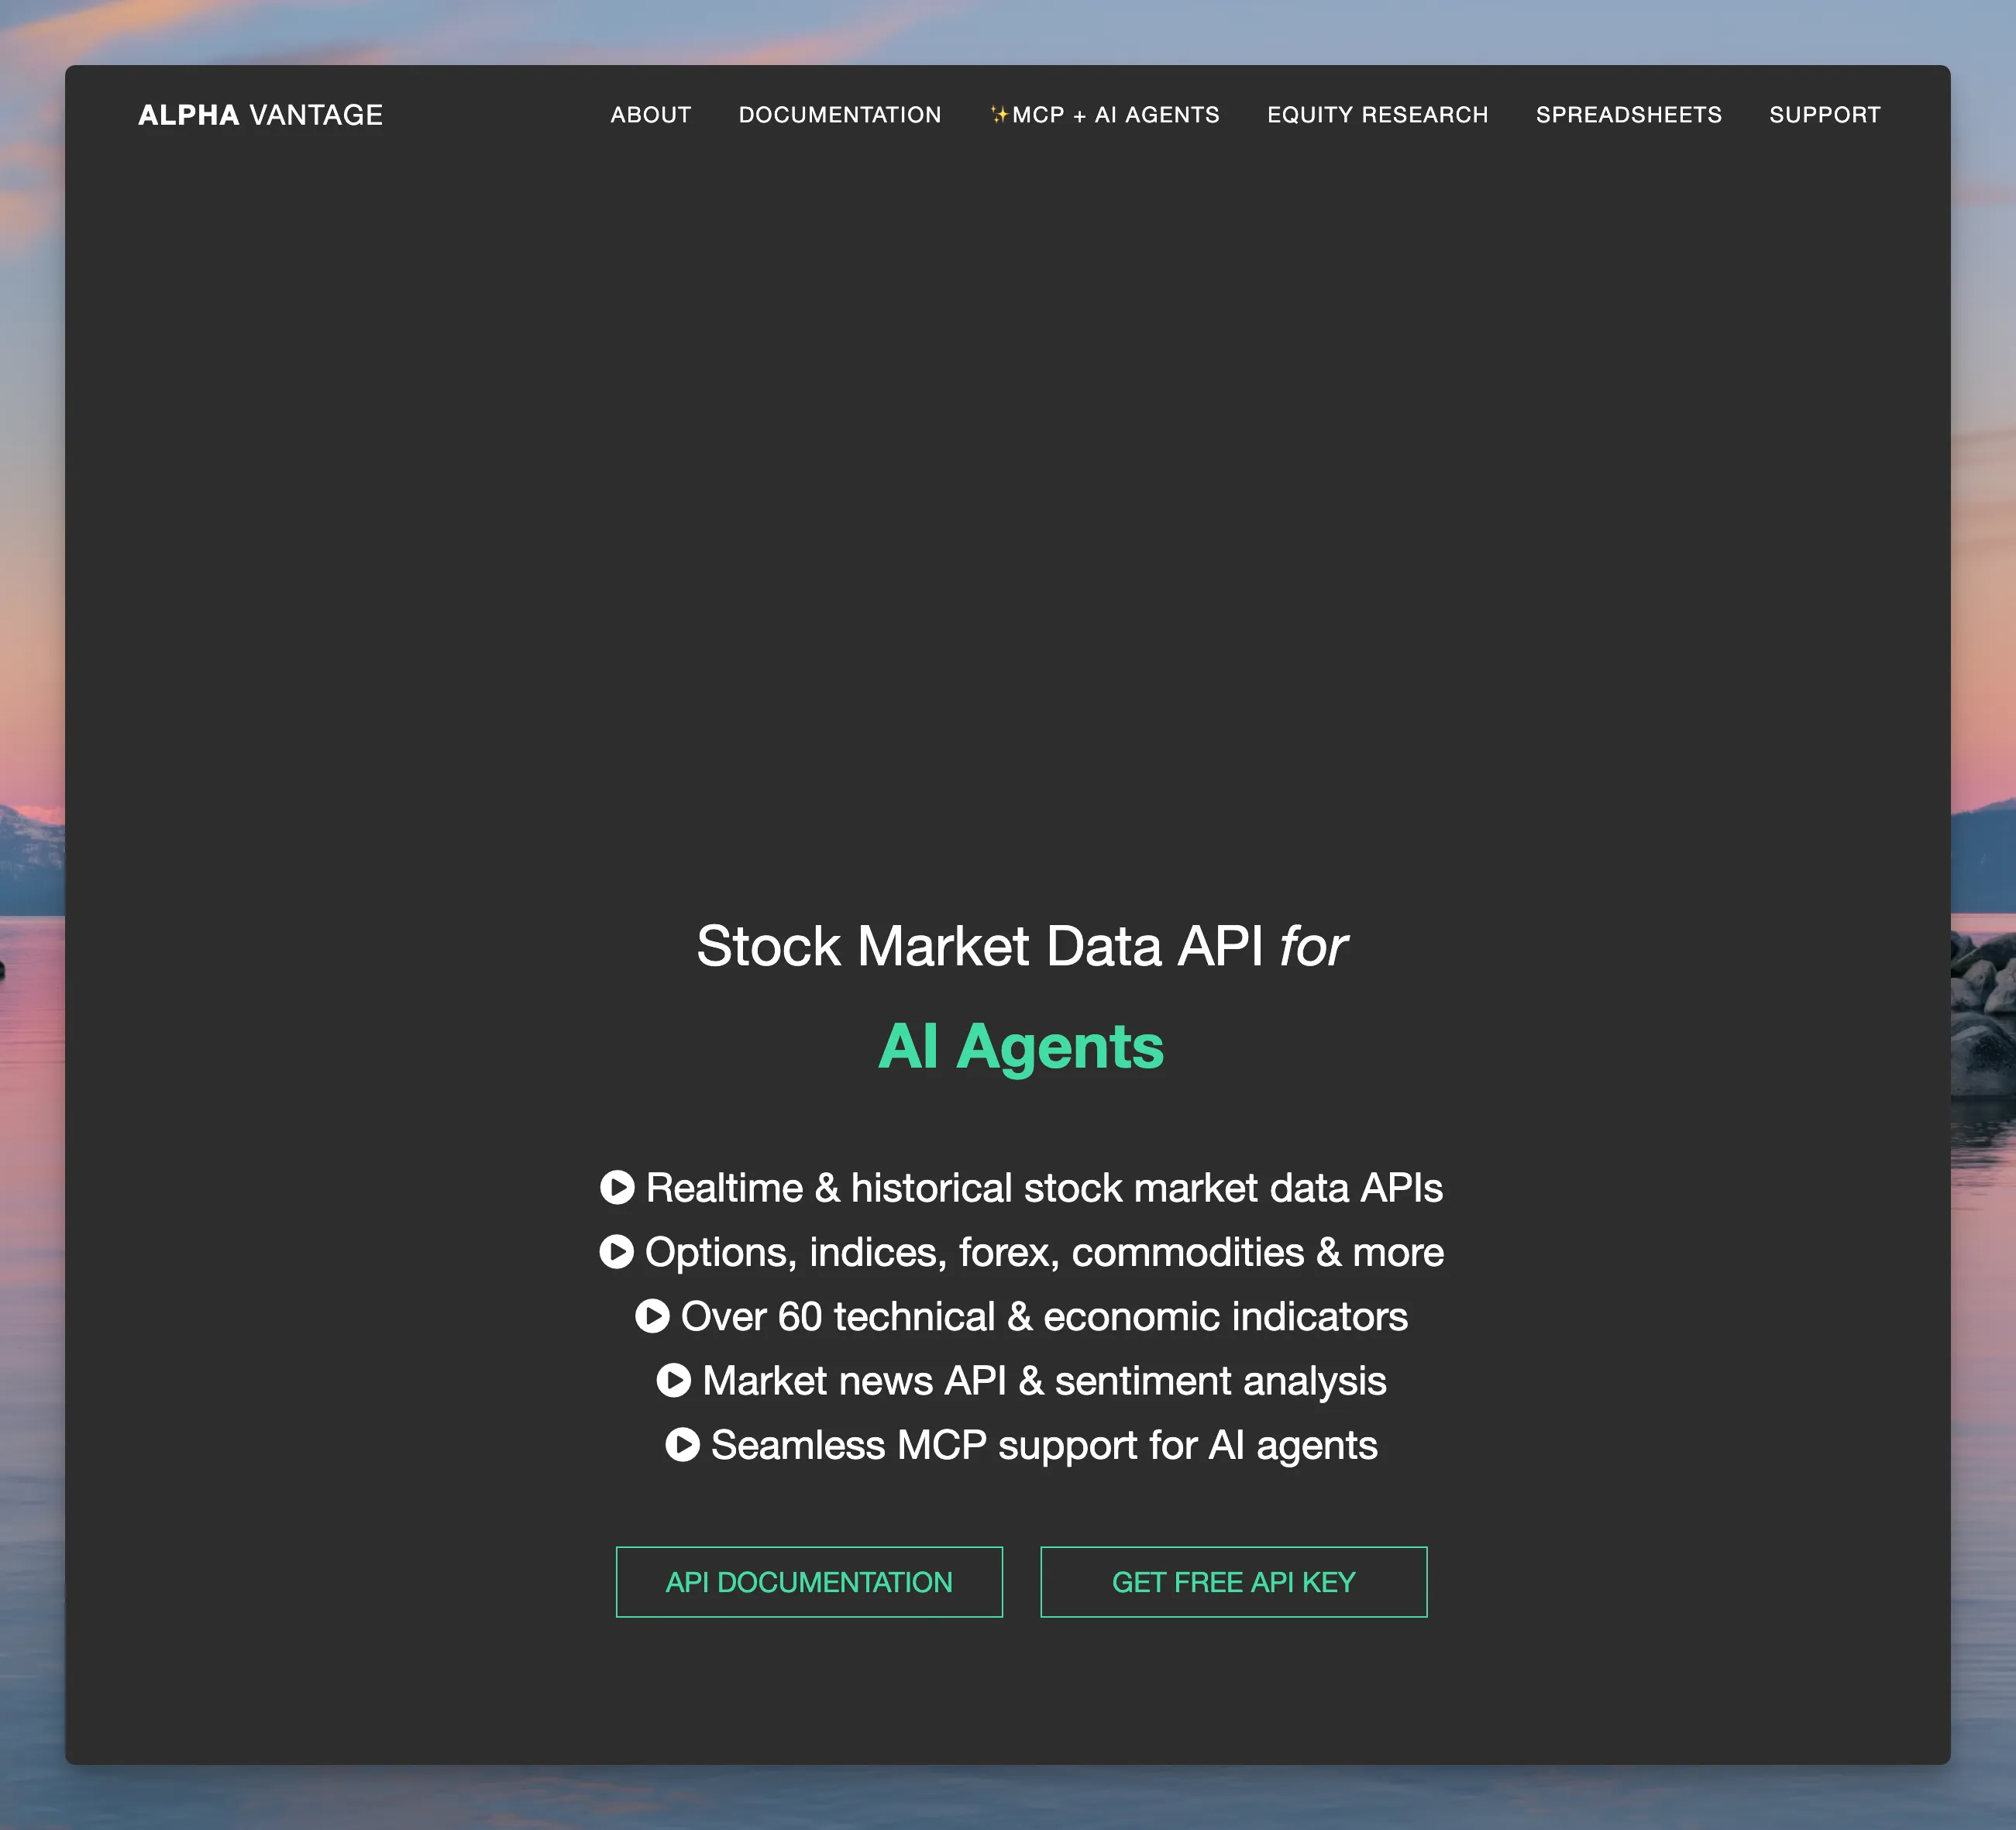Viewport: 2016px width, 1830px height.
Task: Open MCP + AI Agents page
Action: pos(1104,115)
